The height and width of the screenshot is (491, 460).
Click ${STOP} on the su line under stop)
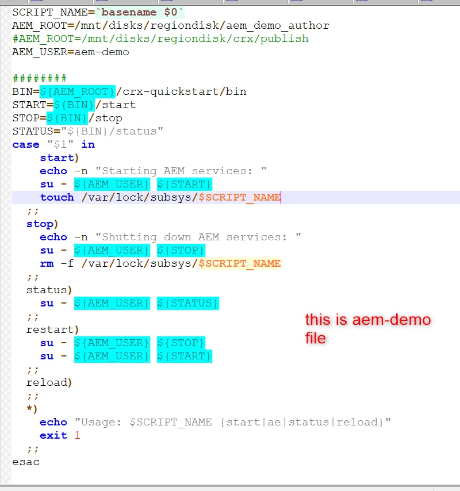click(181, 250)
